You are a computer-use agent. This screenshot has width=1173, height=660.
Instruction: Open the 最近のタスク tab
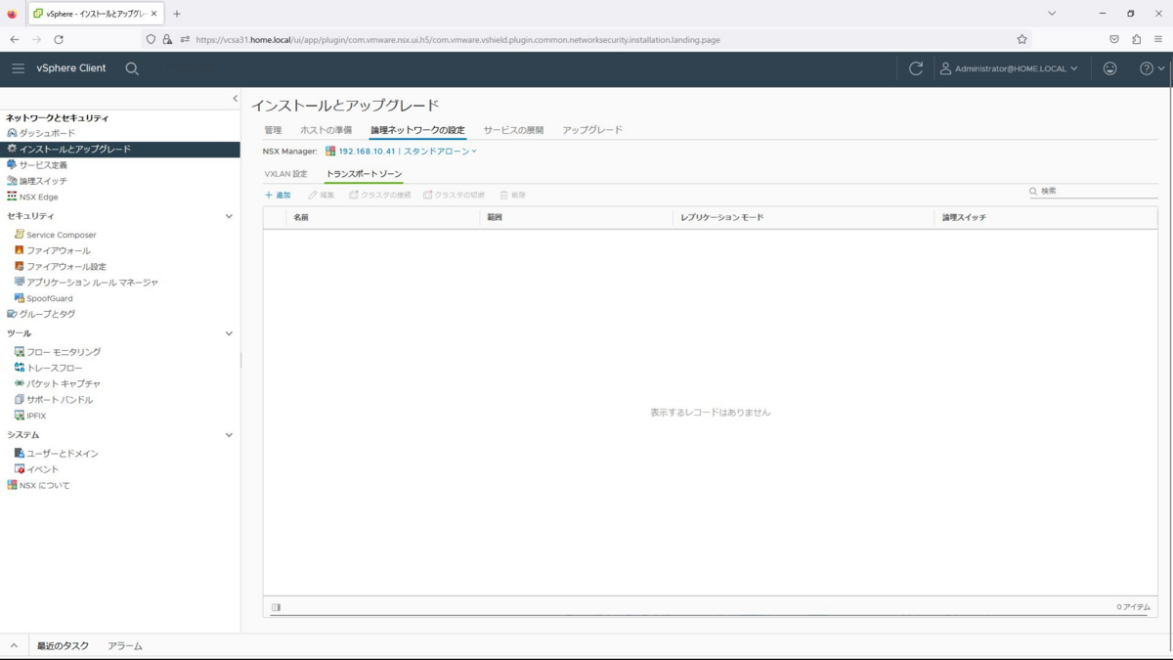pos(63,646)
